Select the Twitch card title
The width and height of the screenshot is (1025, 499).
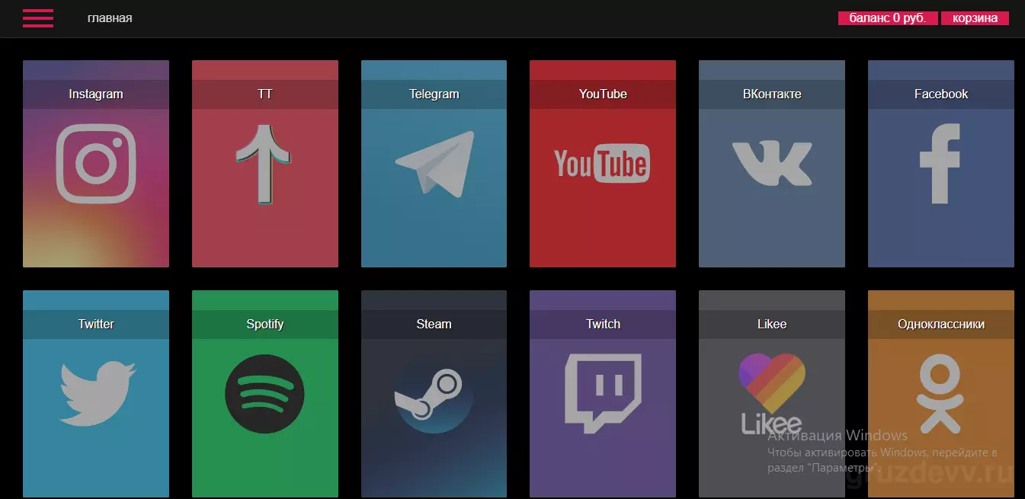[603, 325]
